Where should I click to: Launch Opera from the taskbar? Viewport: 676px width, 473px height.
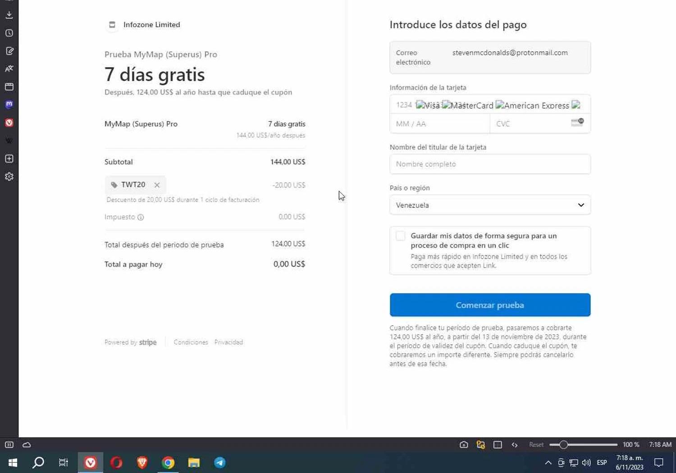click(116, 463)
